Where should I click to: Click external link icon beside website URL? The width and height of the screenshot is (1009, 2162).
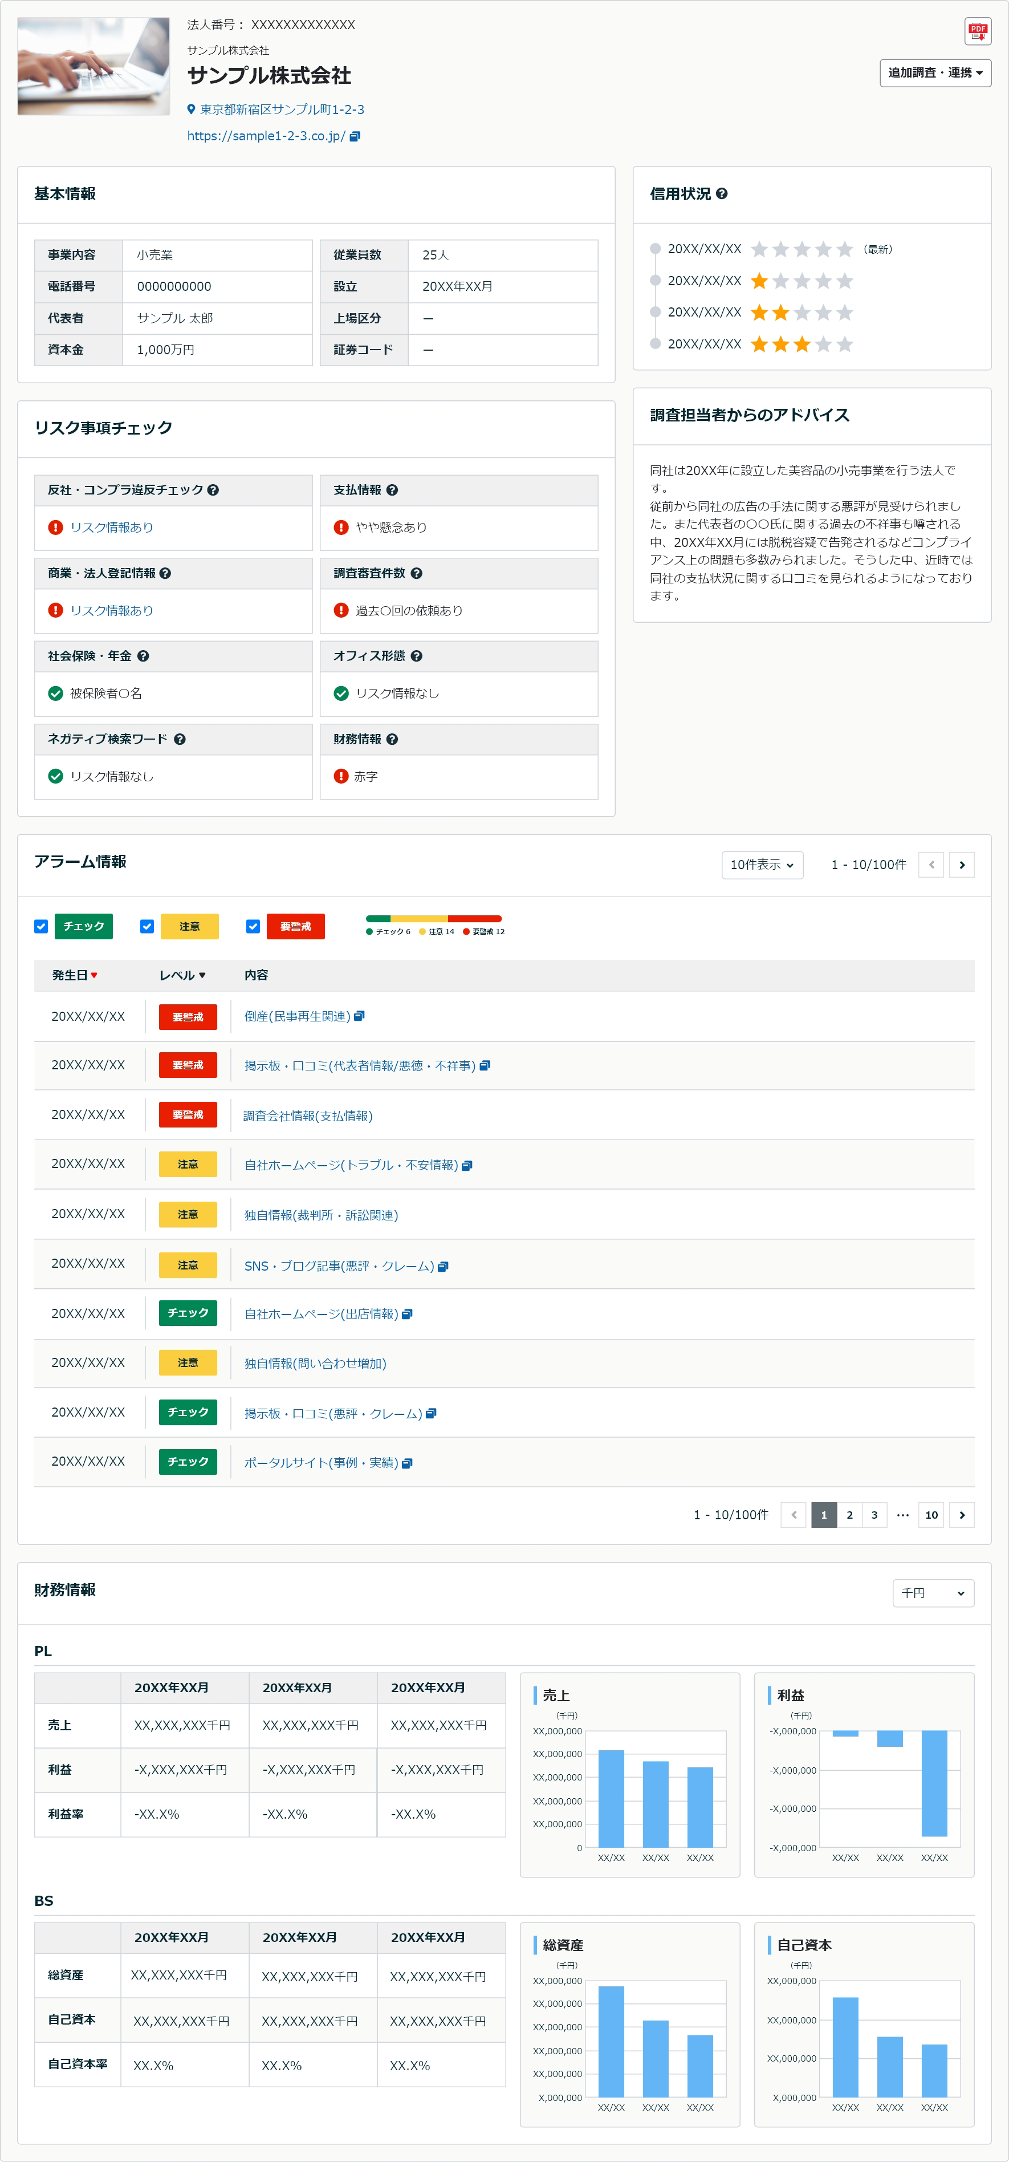pos(355,137)
